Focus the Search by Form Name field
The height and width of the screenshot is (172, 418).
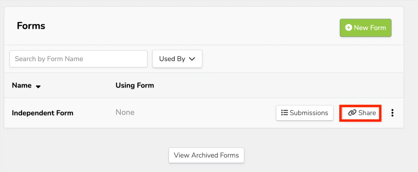[x=78, y=59]
